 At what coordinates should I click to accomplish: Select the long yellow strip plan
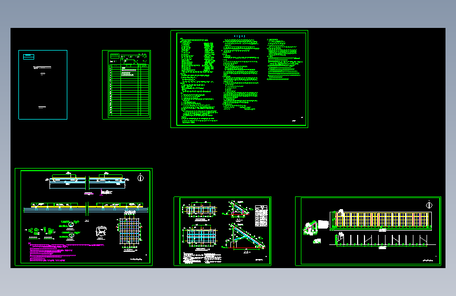click(x=86, y=207)
